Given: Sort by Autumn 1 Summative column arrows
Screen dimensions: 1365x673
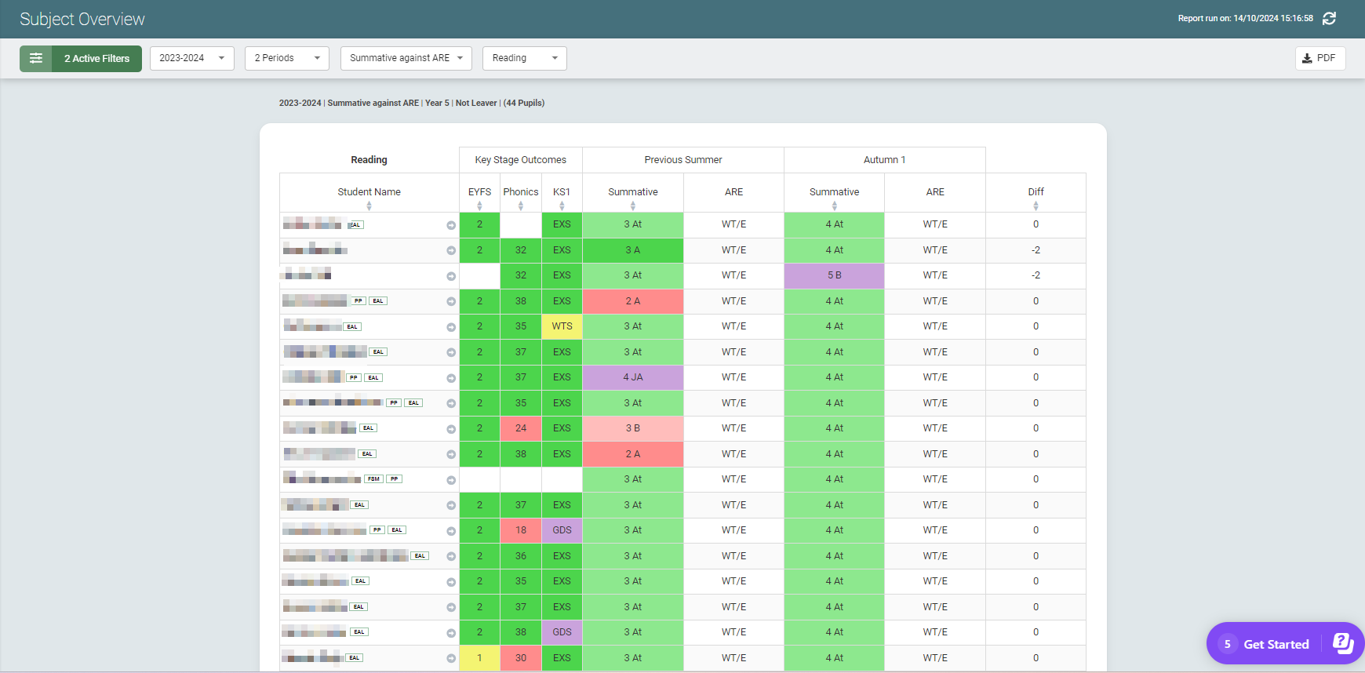Looking at the screenshot, I should 834,206.
